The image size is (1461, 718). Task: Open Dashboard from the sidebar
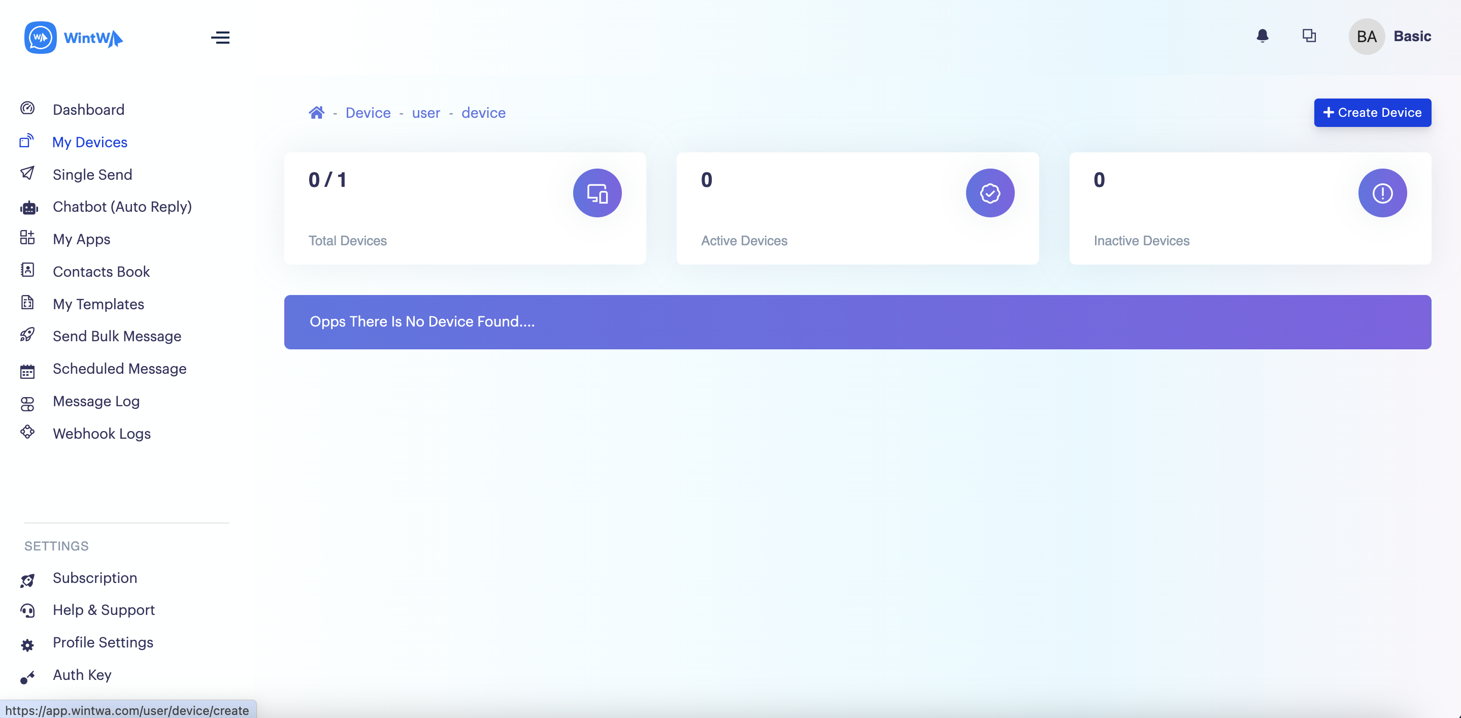coord(88,110)
